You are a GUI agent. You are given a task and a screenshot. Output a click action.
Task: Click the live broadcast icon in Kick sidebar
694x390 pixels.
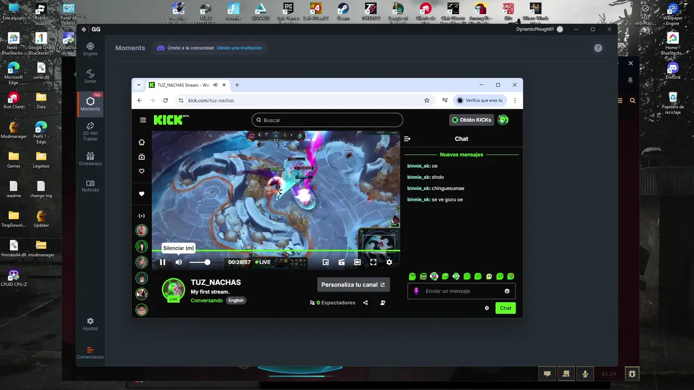tap(142, 216)
